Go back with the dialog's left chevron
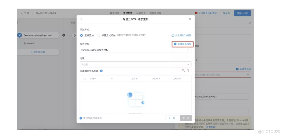The image size is (283, 136). (81, 19)
